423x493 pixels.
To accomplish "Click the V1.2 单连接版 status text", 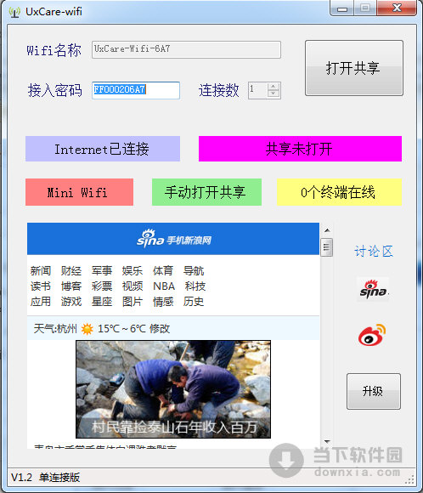I will [x=46, y=478].
